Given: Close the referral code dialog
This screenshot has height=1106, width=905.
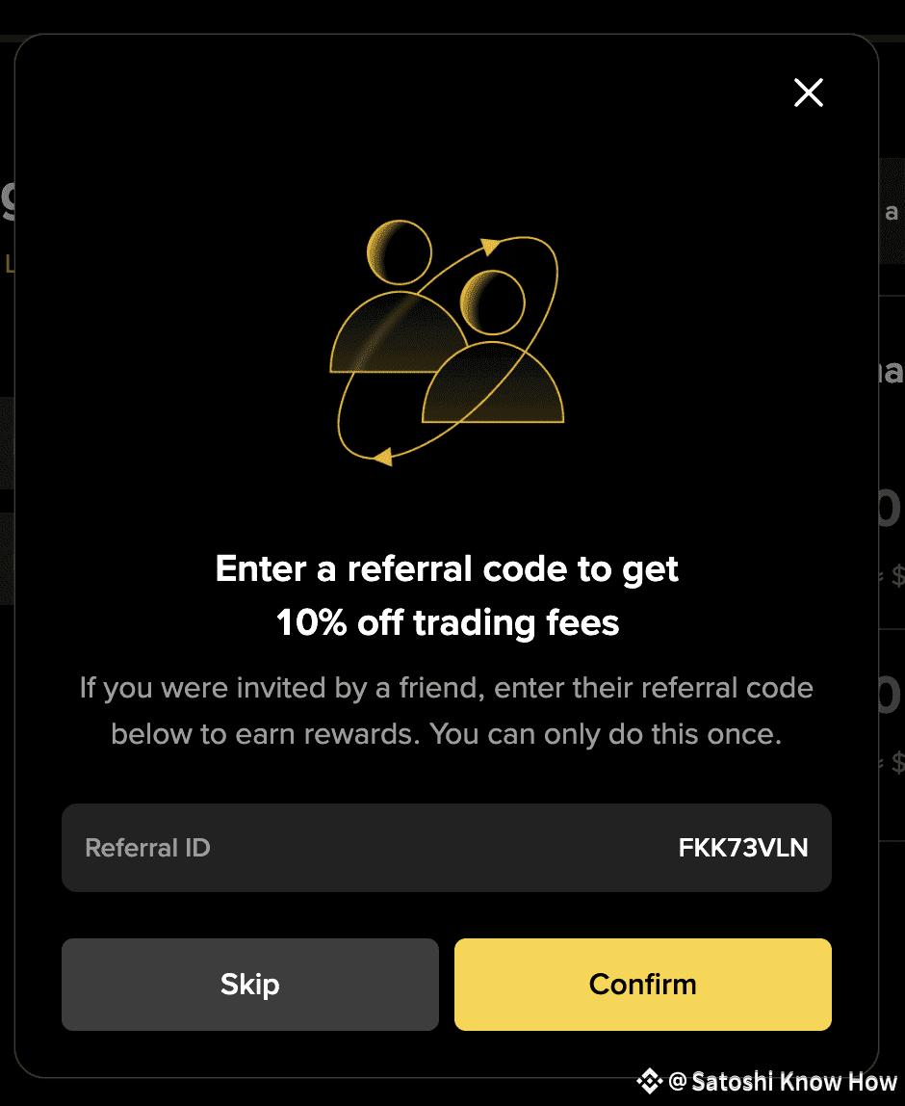Looking at the screenshot, I should pos(809,92).
